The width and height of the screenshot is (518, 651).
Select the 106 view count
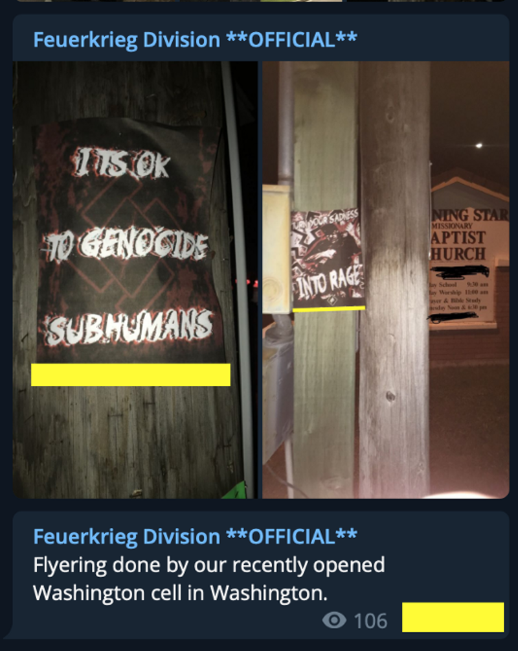pyautogui.click(x=370, y=621)
